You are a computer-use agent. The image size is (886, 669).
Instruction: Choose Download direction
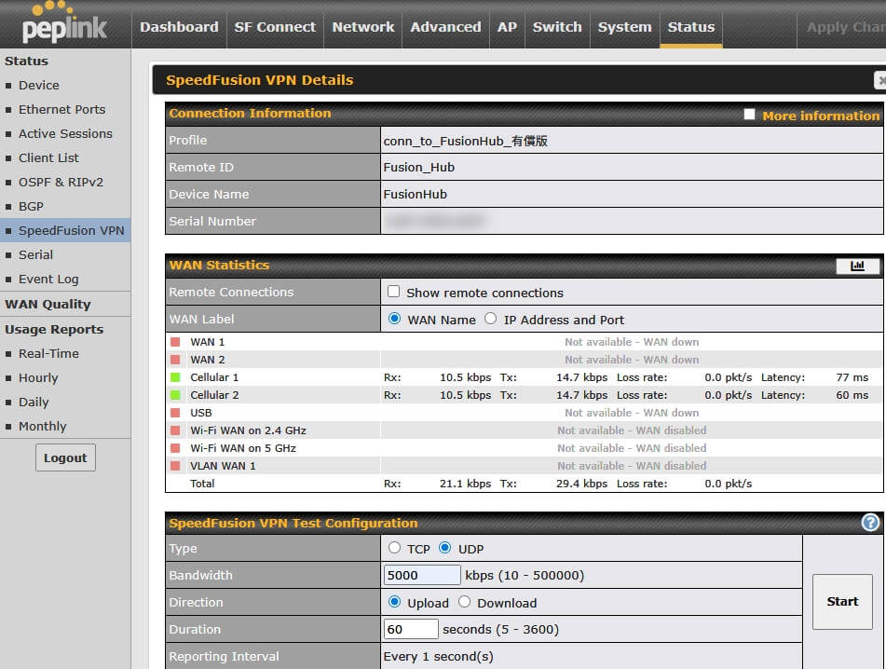(x=465, y=602)
